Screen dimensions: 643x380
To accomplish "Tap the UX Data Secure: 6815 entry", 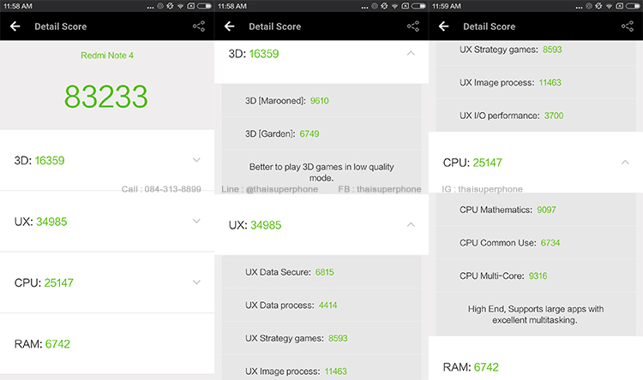I will (x=289, y=271).
